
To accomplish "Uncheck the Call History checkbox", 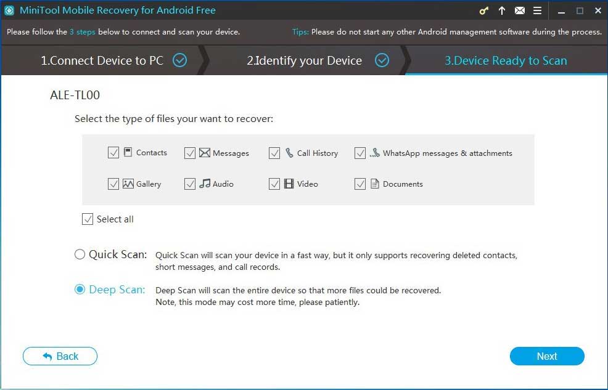I will tap(274, 153).
